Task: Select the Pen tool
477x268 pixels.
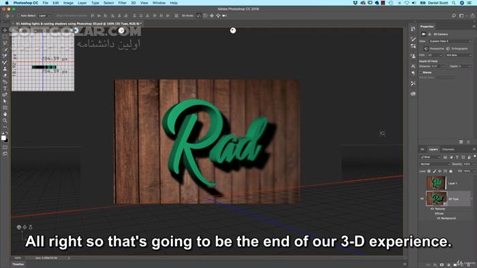Action: pos(5,95)
